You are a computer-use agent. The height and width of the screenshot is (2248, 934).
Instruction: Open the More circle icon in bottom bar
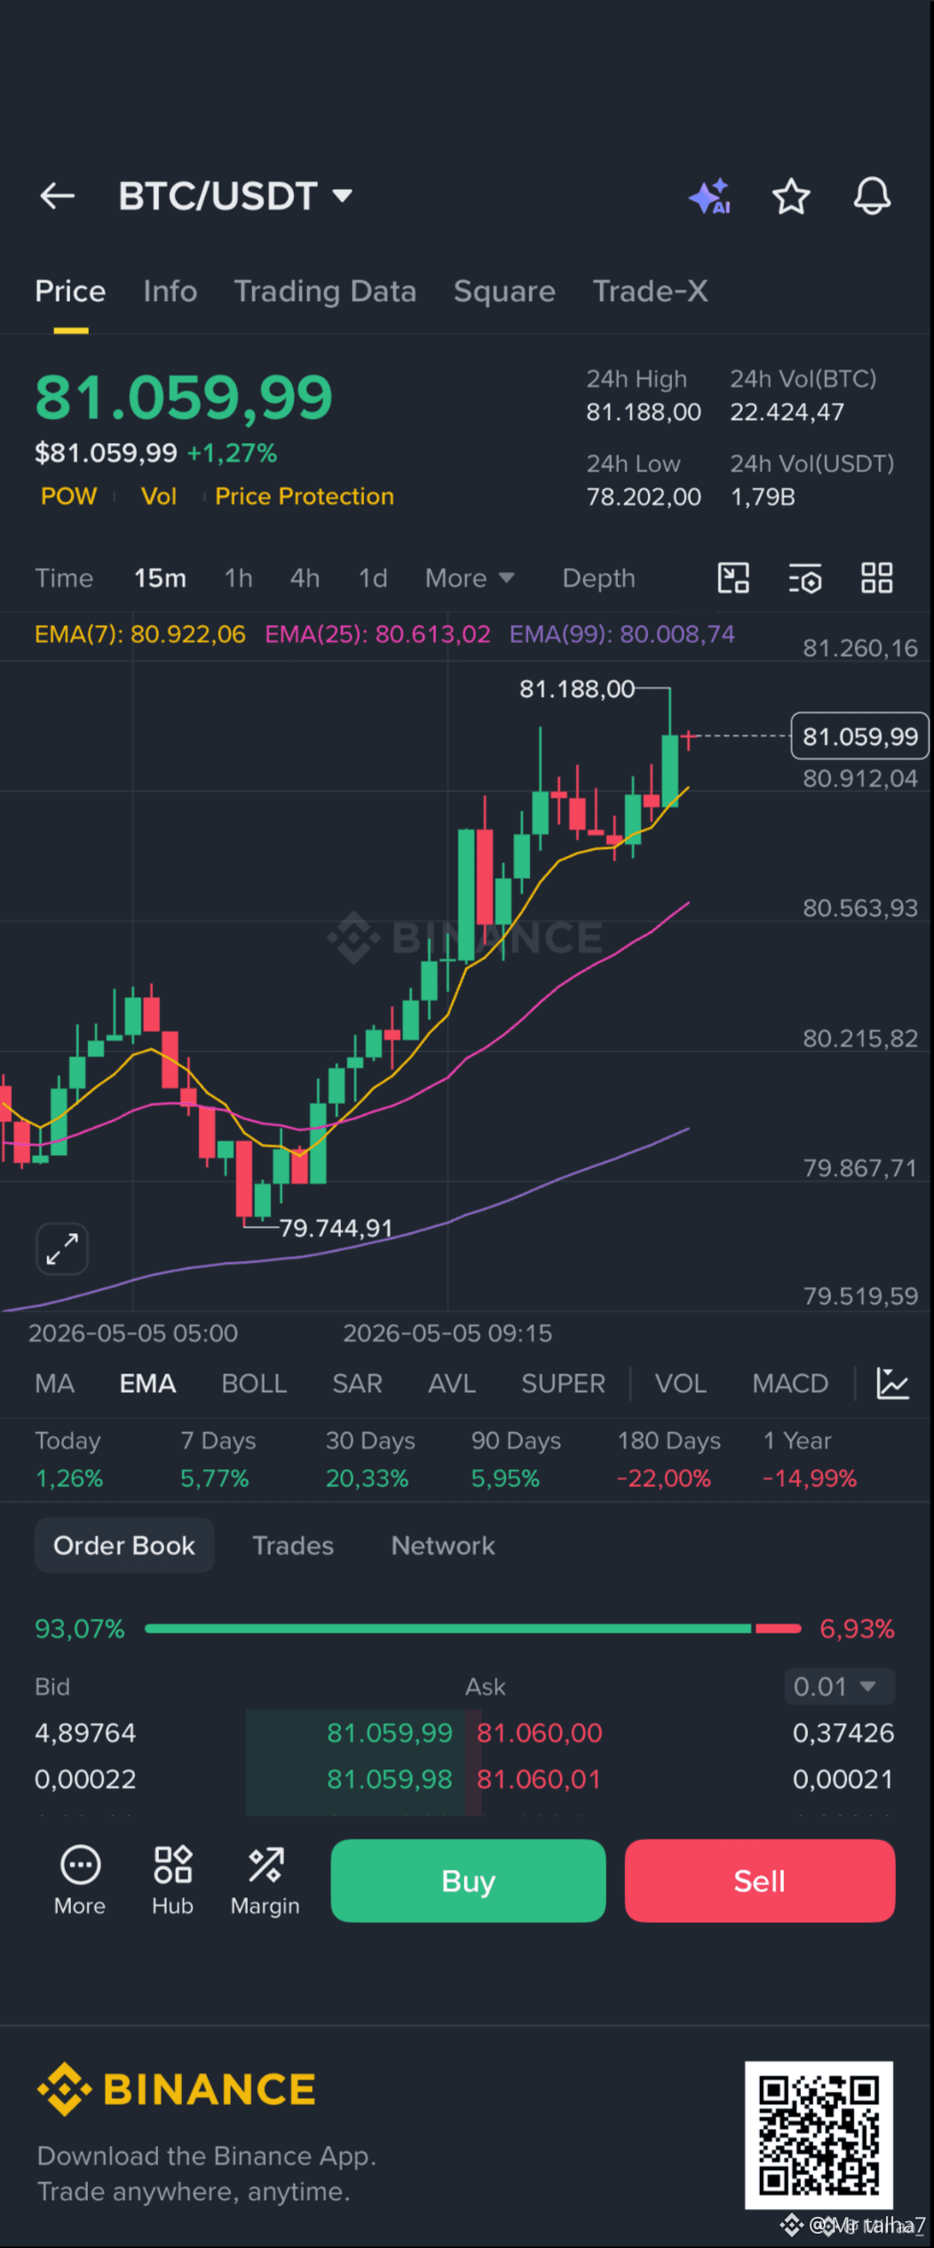(x=80, y=1881)
